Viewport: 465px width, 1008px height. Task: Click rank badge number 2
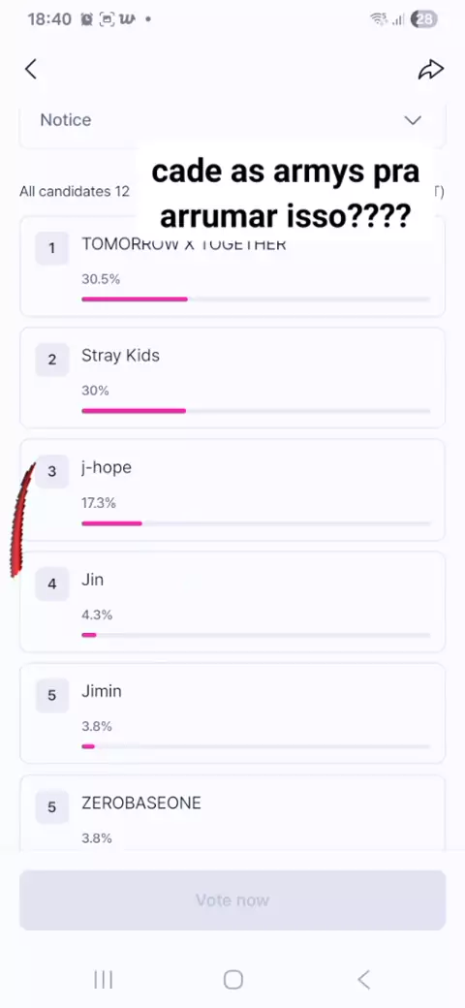[x=52, y=360]
